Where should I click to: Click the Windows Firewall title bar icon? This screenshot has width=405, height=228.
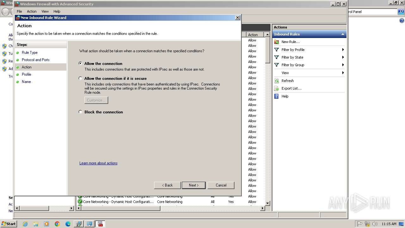[17, 4]
